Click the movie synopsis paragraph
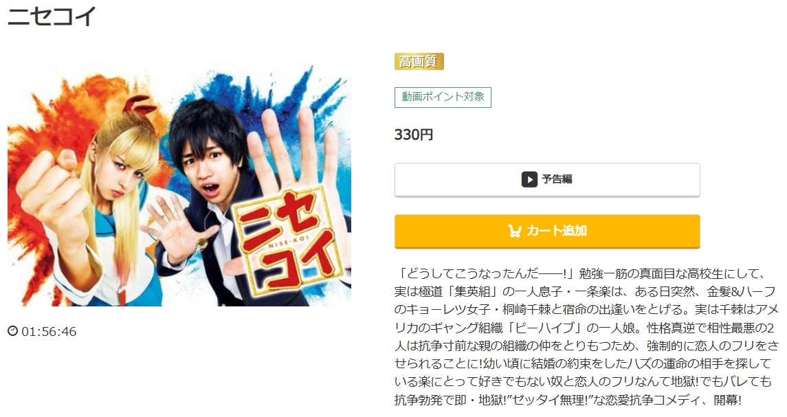This screenshot has width=787, height=417. click(x=586, y=337)
